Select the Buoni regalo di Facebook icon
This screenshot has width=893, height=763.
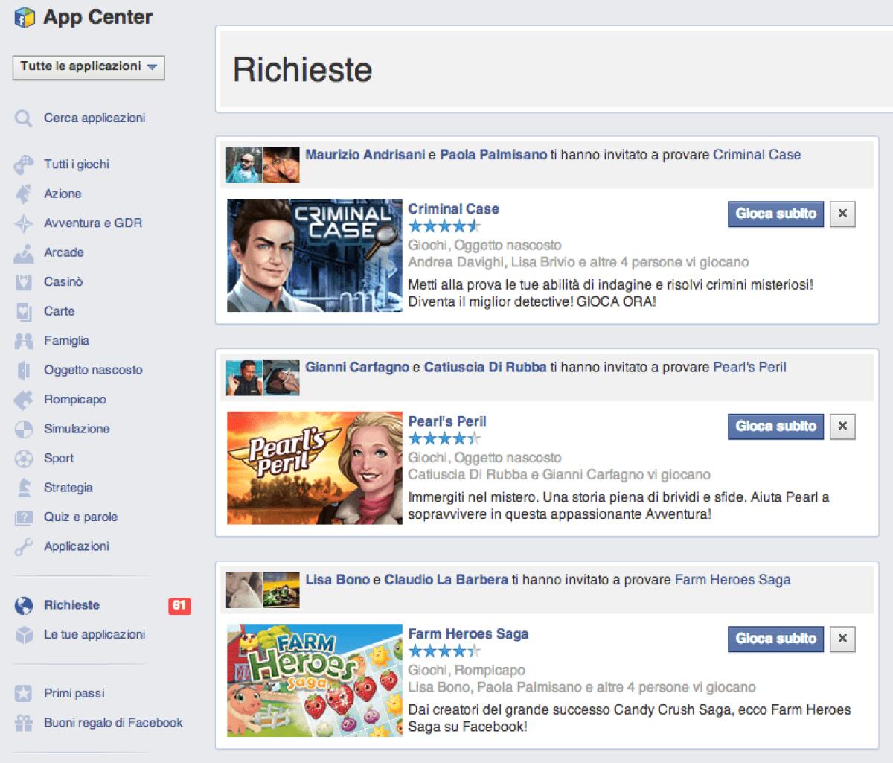[x=23, y=722]
